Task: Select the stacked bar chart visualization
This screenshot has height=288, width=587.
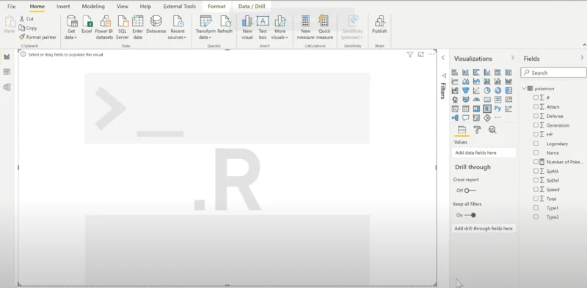Action: (455, 73)
